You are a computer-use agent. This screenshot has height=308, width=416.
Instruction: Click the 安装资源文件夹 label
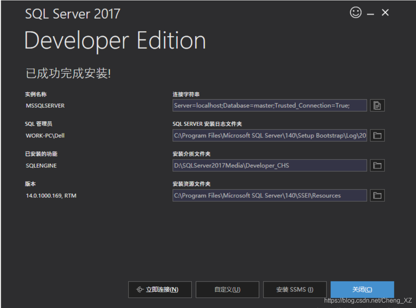[x=191, y=184]
